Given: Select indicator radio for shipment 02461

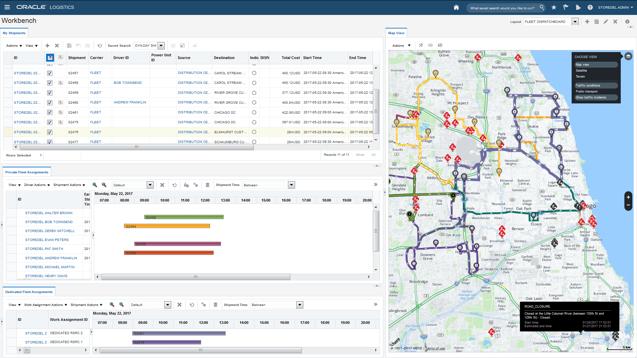Looking at the screenshot, I should [254, 112].
